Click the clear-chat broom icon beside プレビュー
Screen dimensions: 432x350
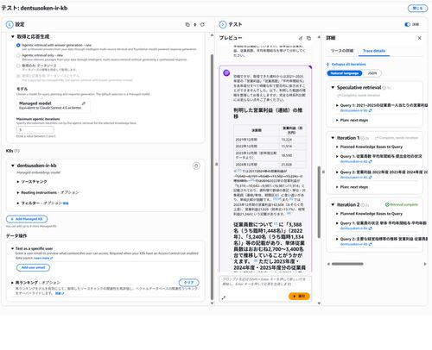(x=301, y=38)
